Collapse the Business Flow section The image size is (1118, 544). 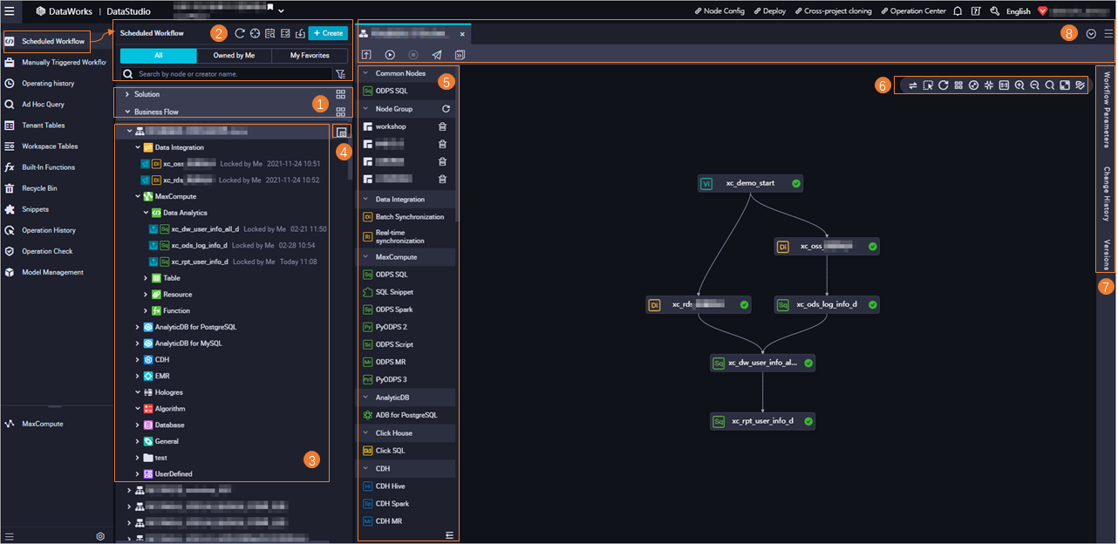[x=128, y=112]
